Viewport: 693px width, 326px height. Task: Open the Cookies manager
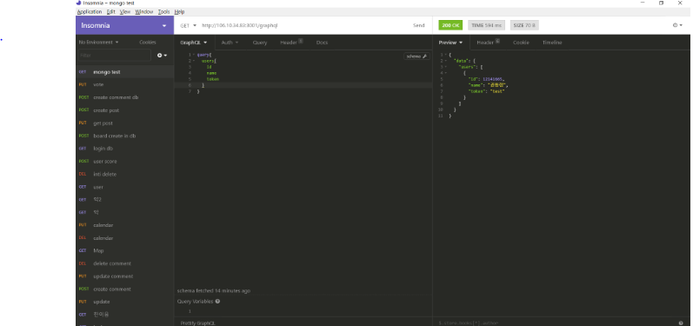[148, 43]
